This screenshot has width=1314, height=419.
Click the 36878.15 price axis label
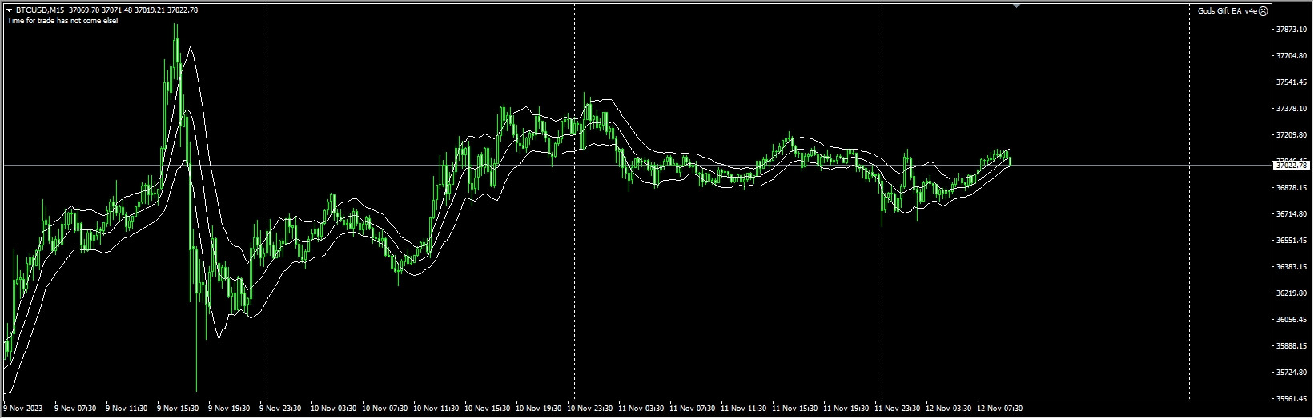pyautogui.click(x=1291, y=188)
